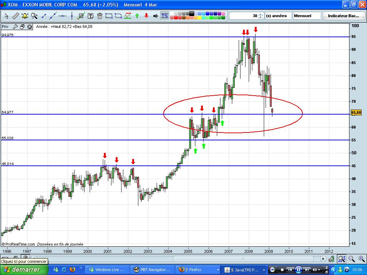The image size is (367, 275).
Task: Pause playback in media player toolbar
Action: click(x=298, y=270)
